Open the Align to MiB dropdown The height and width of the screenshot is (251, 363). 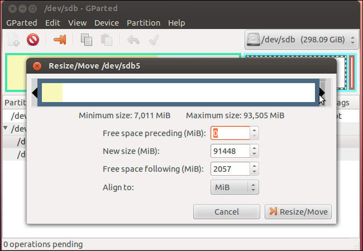(x=235, y=187)
